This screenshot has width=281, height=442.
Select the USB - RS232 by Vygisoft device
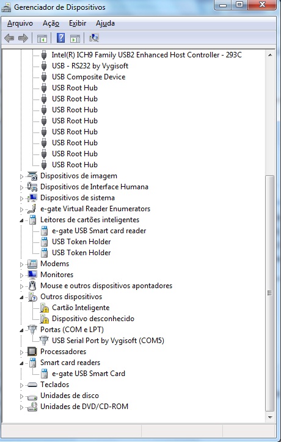tap(90, 66)
